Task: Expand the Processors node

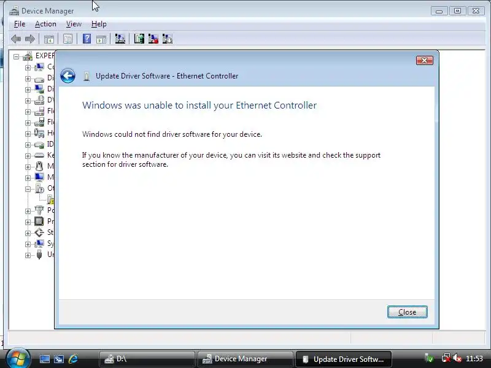Action: (x=28, y=222)
